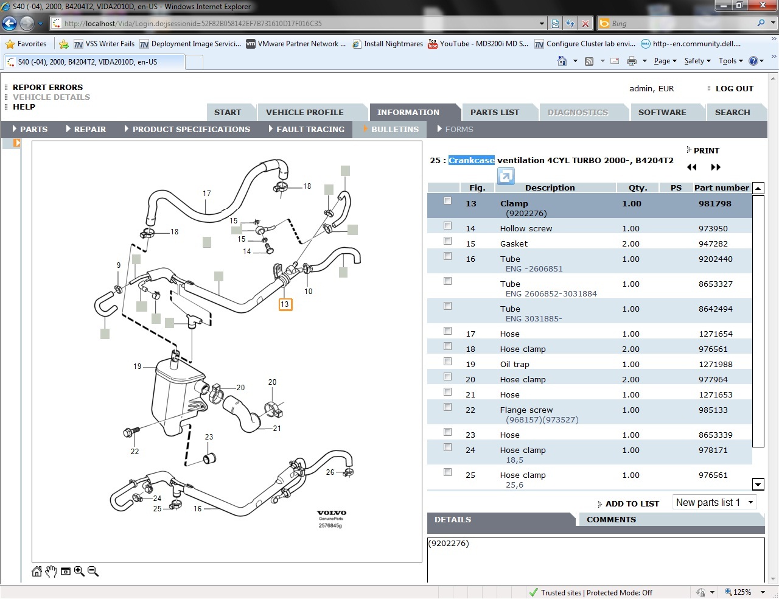Zoom out on the parts diagram
This screenshot has height=599, width=779.
93,571
